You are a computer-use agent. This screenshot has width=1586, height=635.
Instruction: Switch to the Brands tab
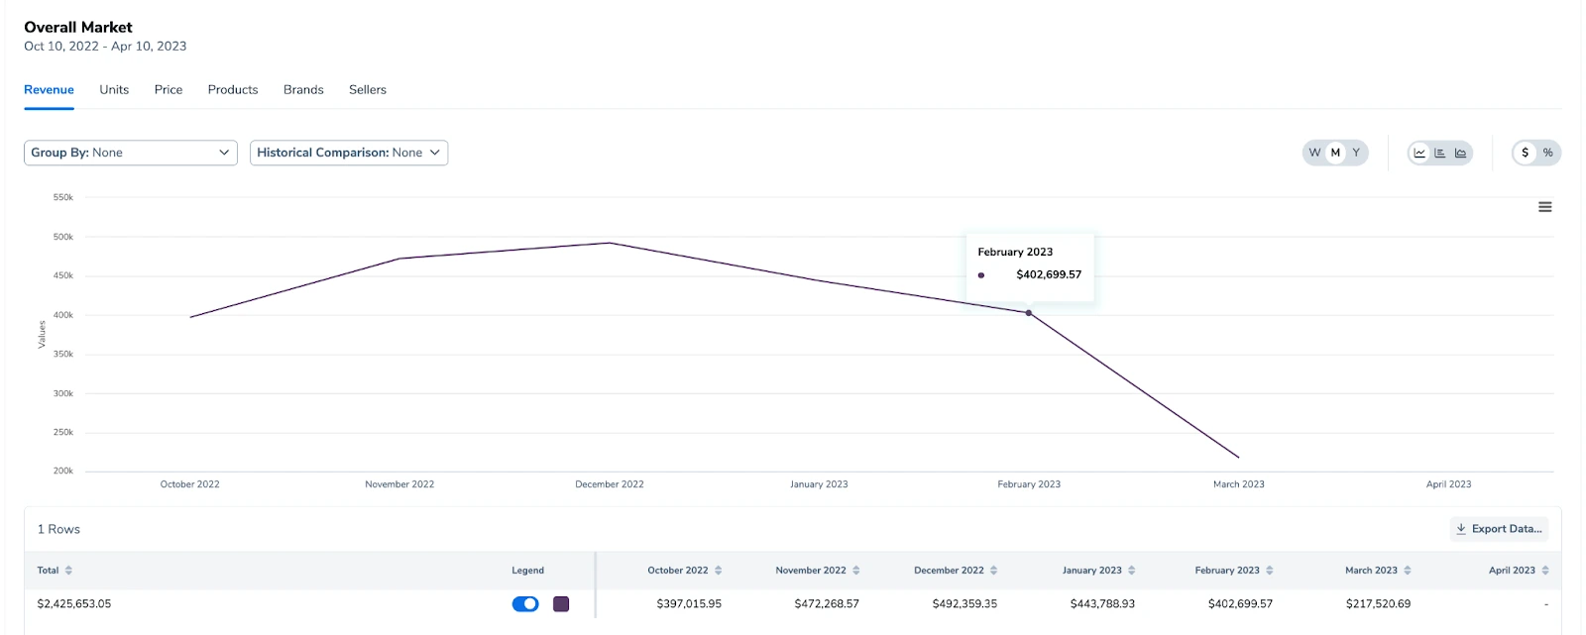[303, 90]
